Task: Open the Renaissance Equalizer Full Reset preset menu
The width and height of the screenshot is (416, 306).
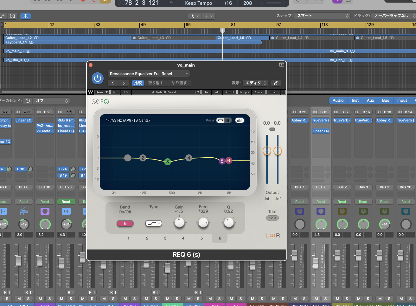Action: pos(149,74)
